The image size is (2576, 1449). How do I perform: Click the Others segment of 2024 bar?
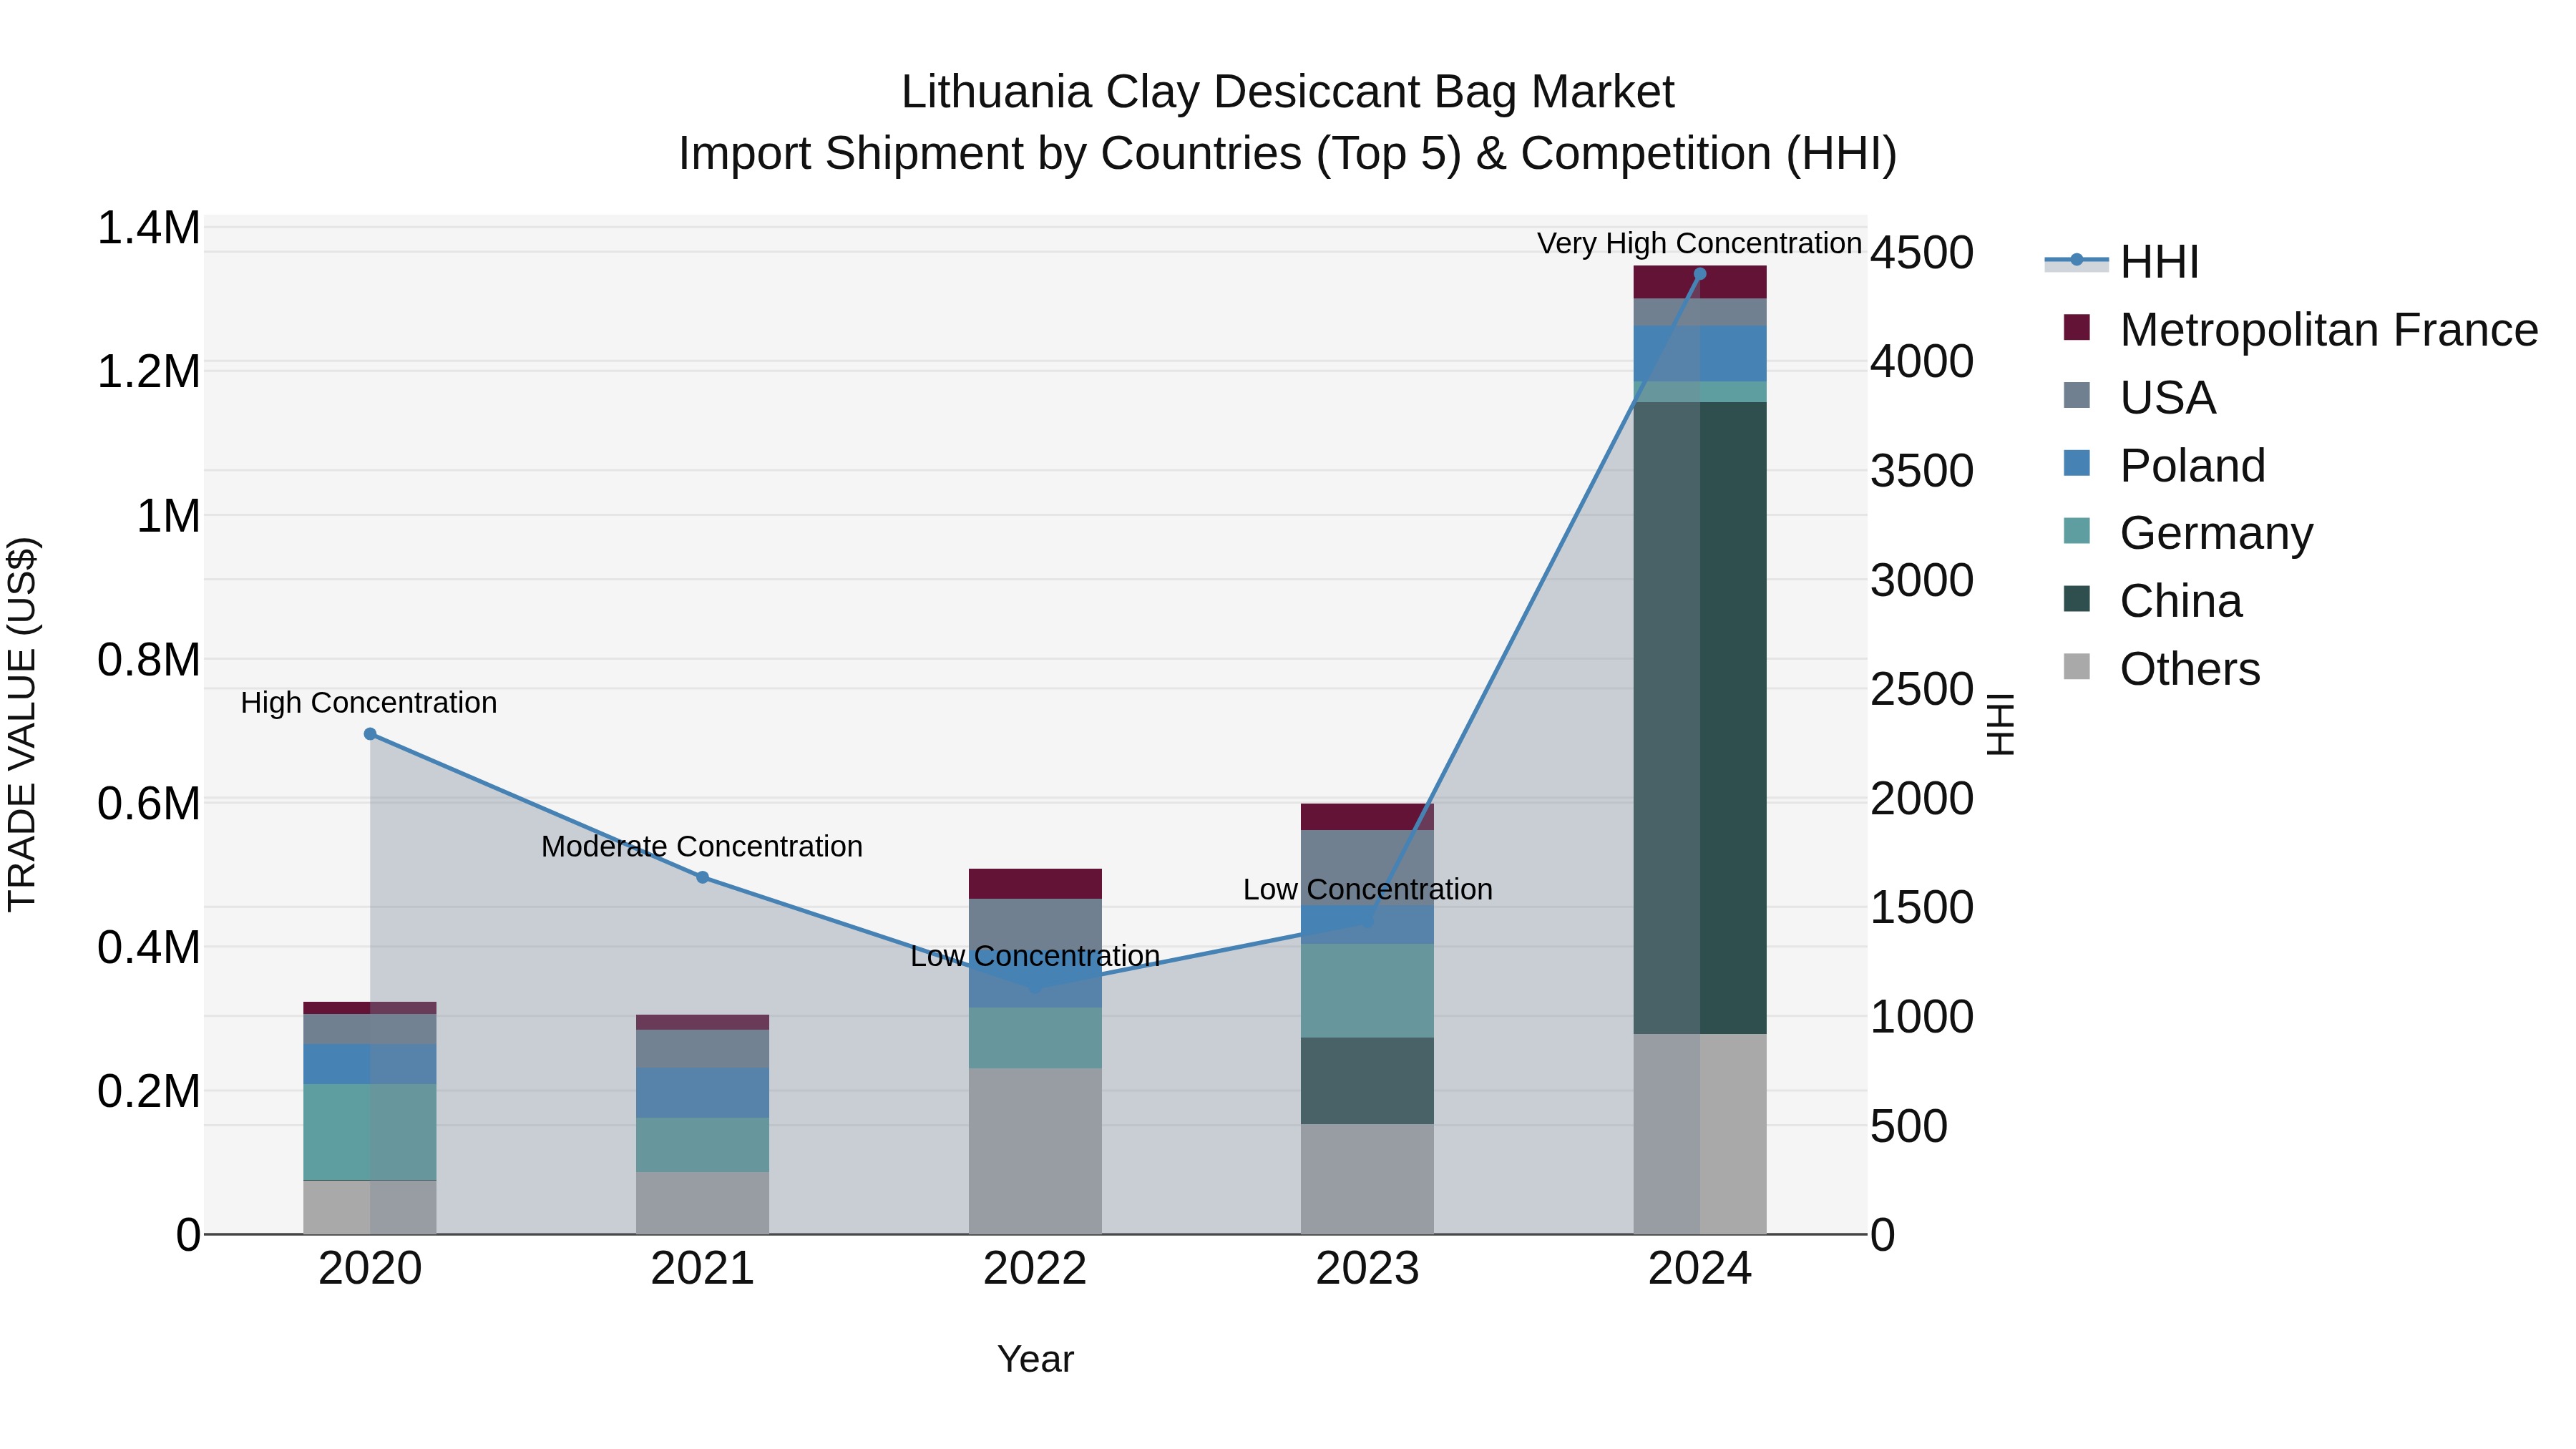tap(1699, 1134)
